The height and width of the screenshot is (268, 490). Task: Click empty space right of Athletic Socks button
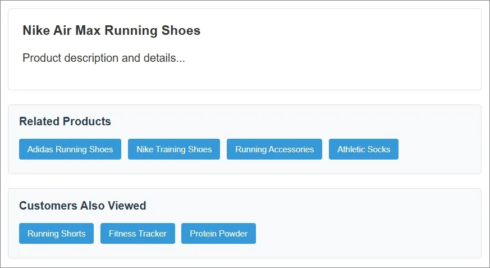438,149
